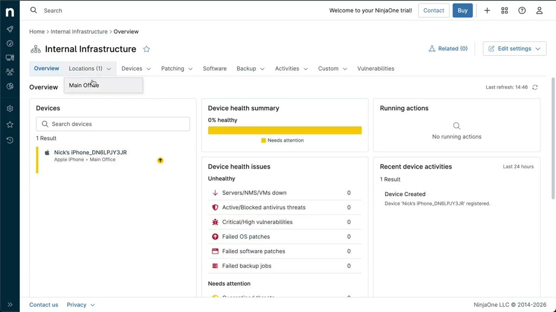Image resolution: width=556 pixels, height=312 pixels.
Task: Open the Devices monitor icon in sidebar
Action: point(10,57)
